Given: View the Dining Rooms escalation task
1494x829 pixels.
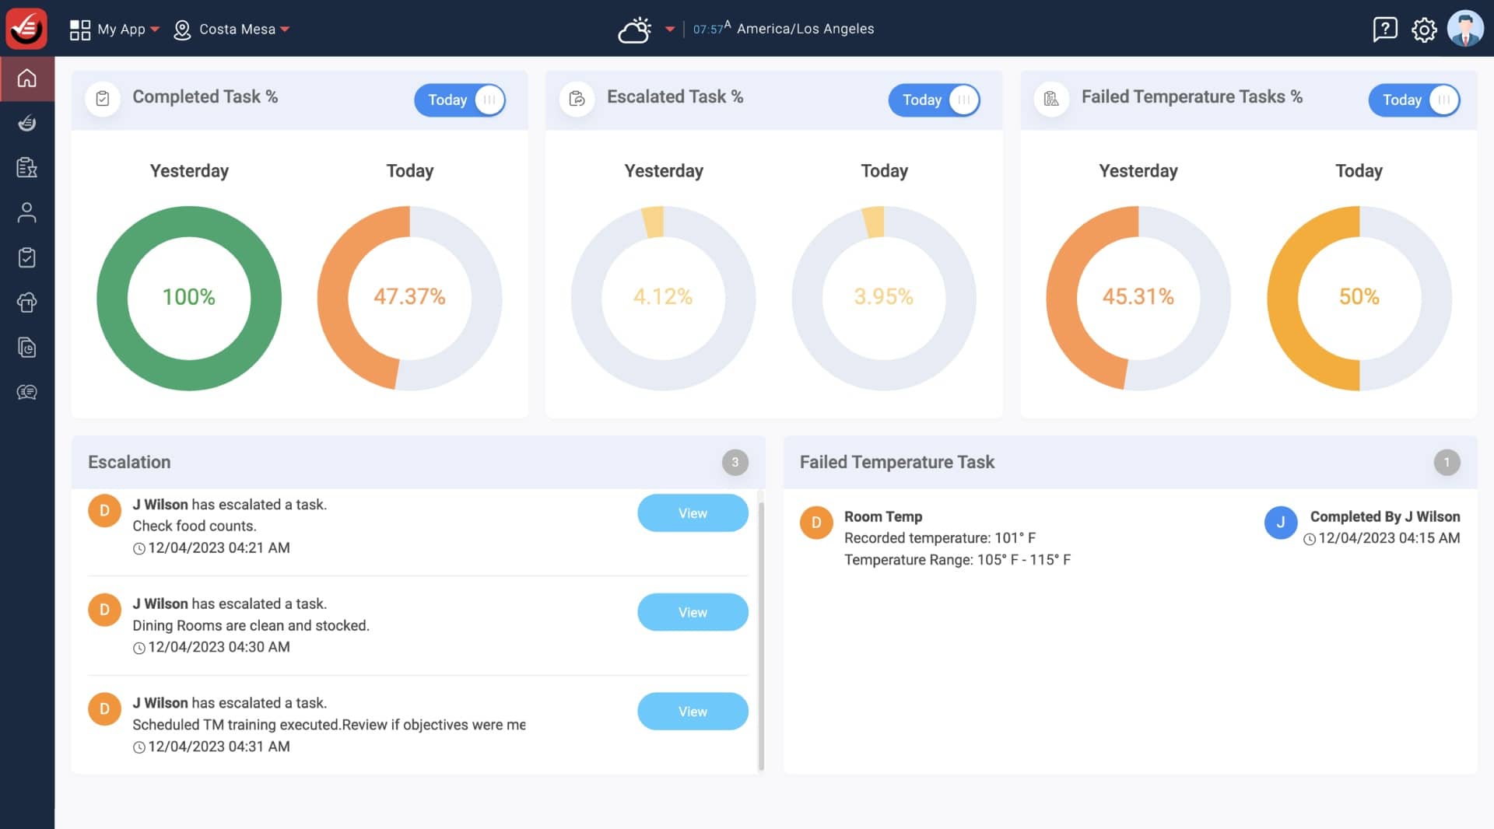Looking at the screenshot, I should pos(693,612).
